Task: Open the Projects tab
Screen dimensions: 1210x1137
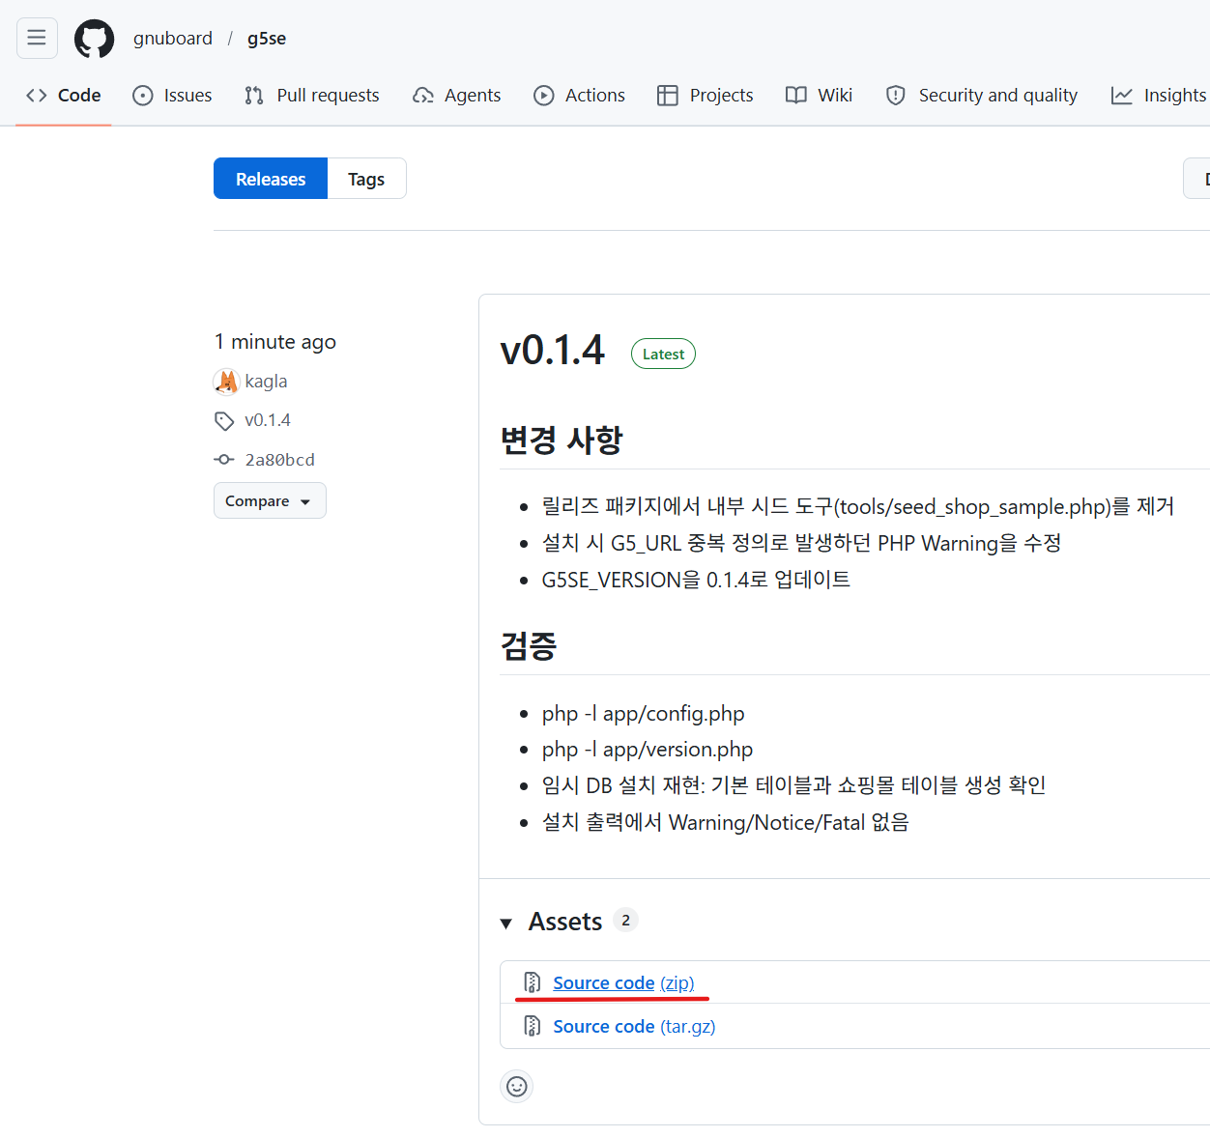Action: point(706,95)
